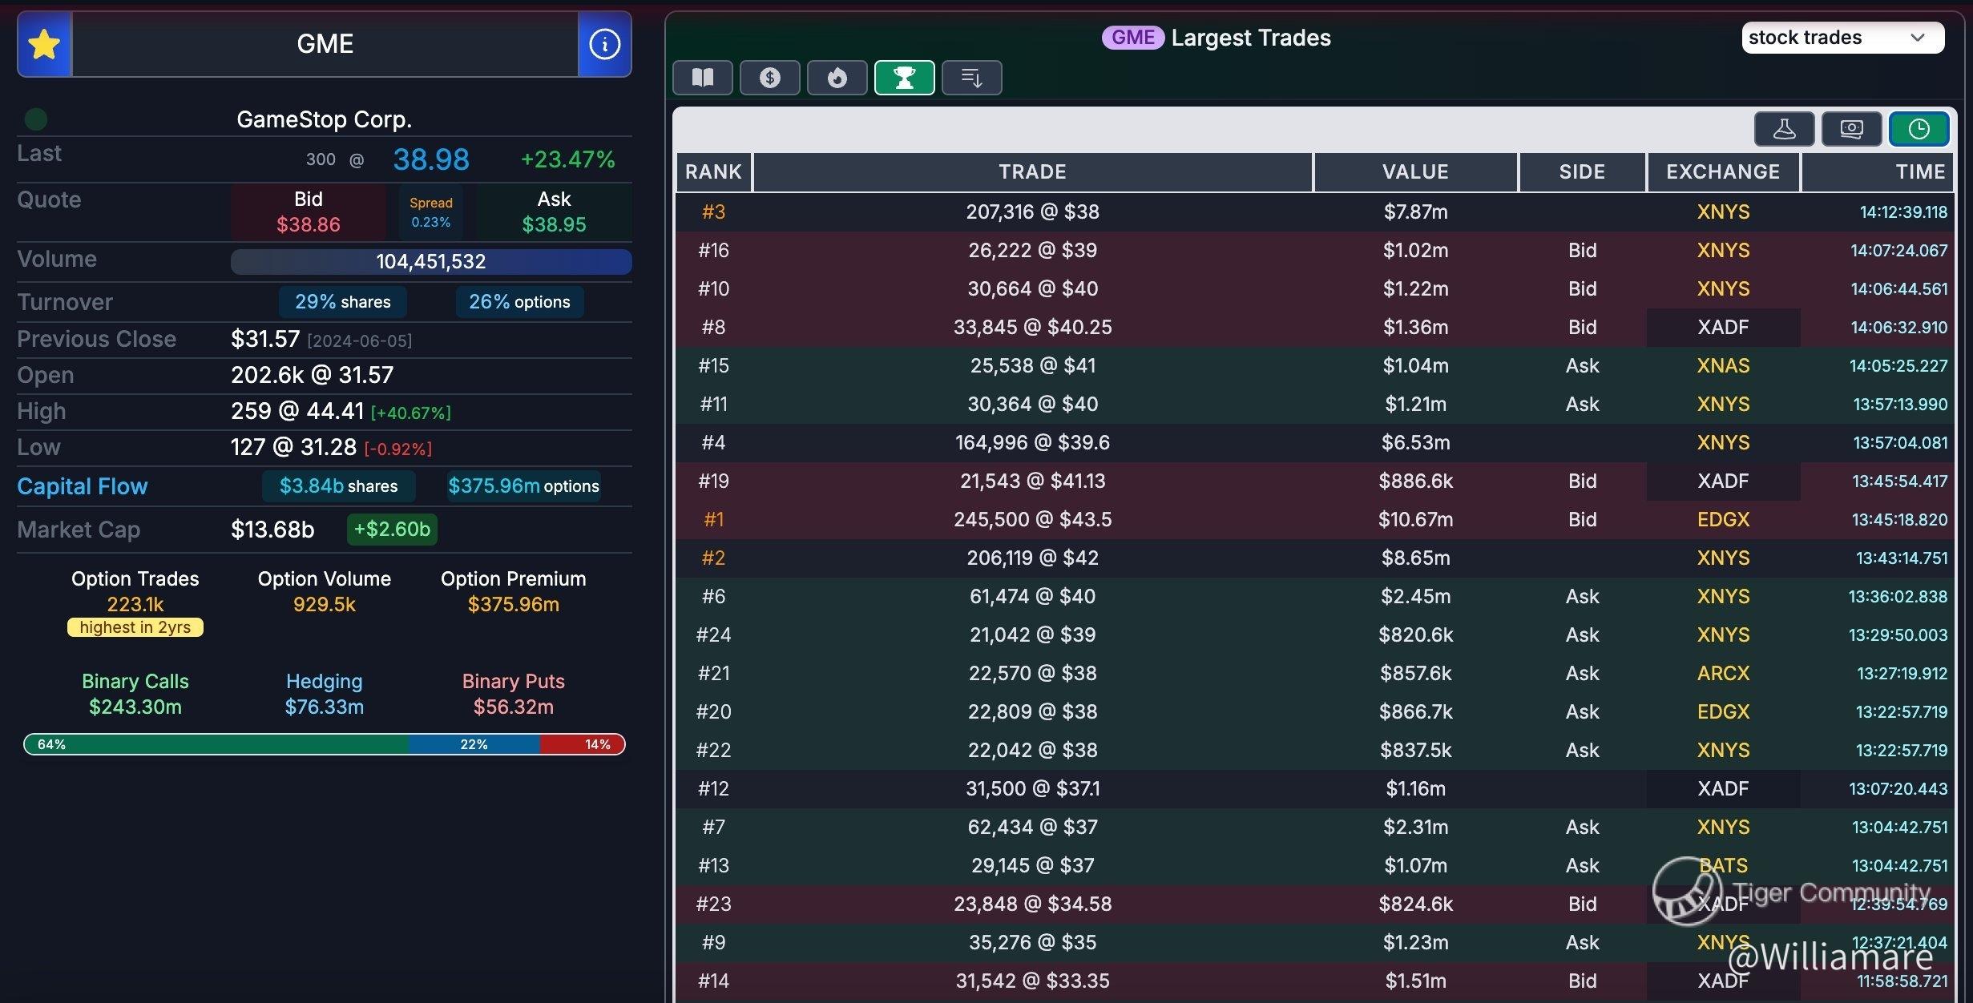Toggle sort by value with banknote icon
The width and height of the screenshot is (1973, 1003).
click(1851, 129)
